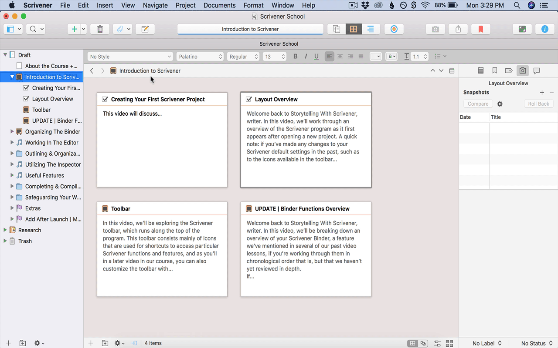Open the No Status dropdown
Image resolution: width=558 pixels, height=348 pixels.
537,343
